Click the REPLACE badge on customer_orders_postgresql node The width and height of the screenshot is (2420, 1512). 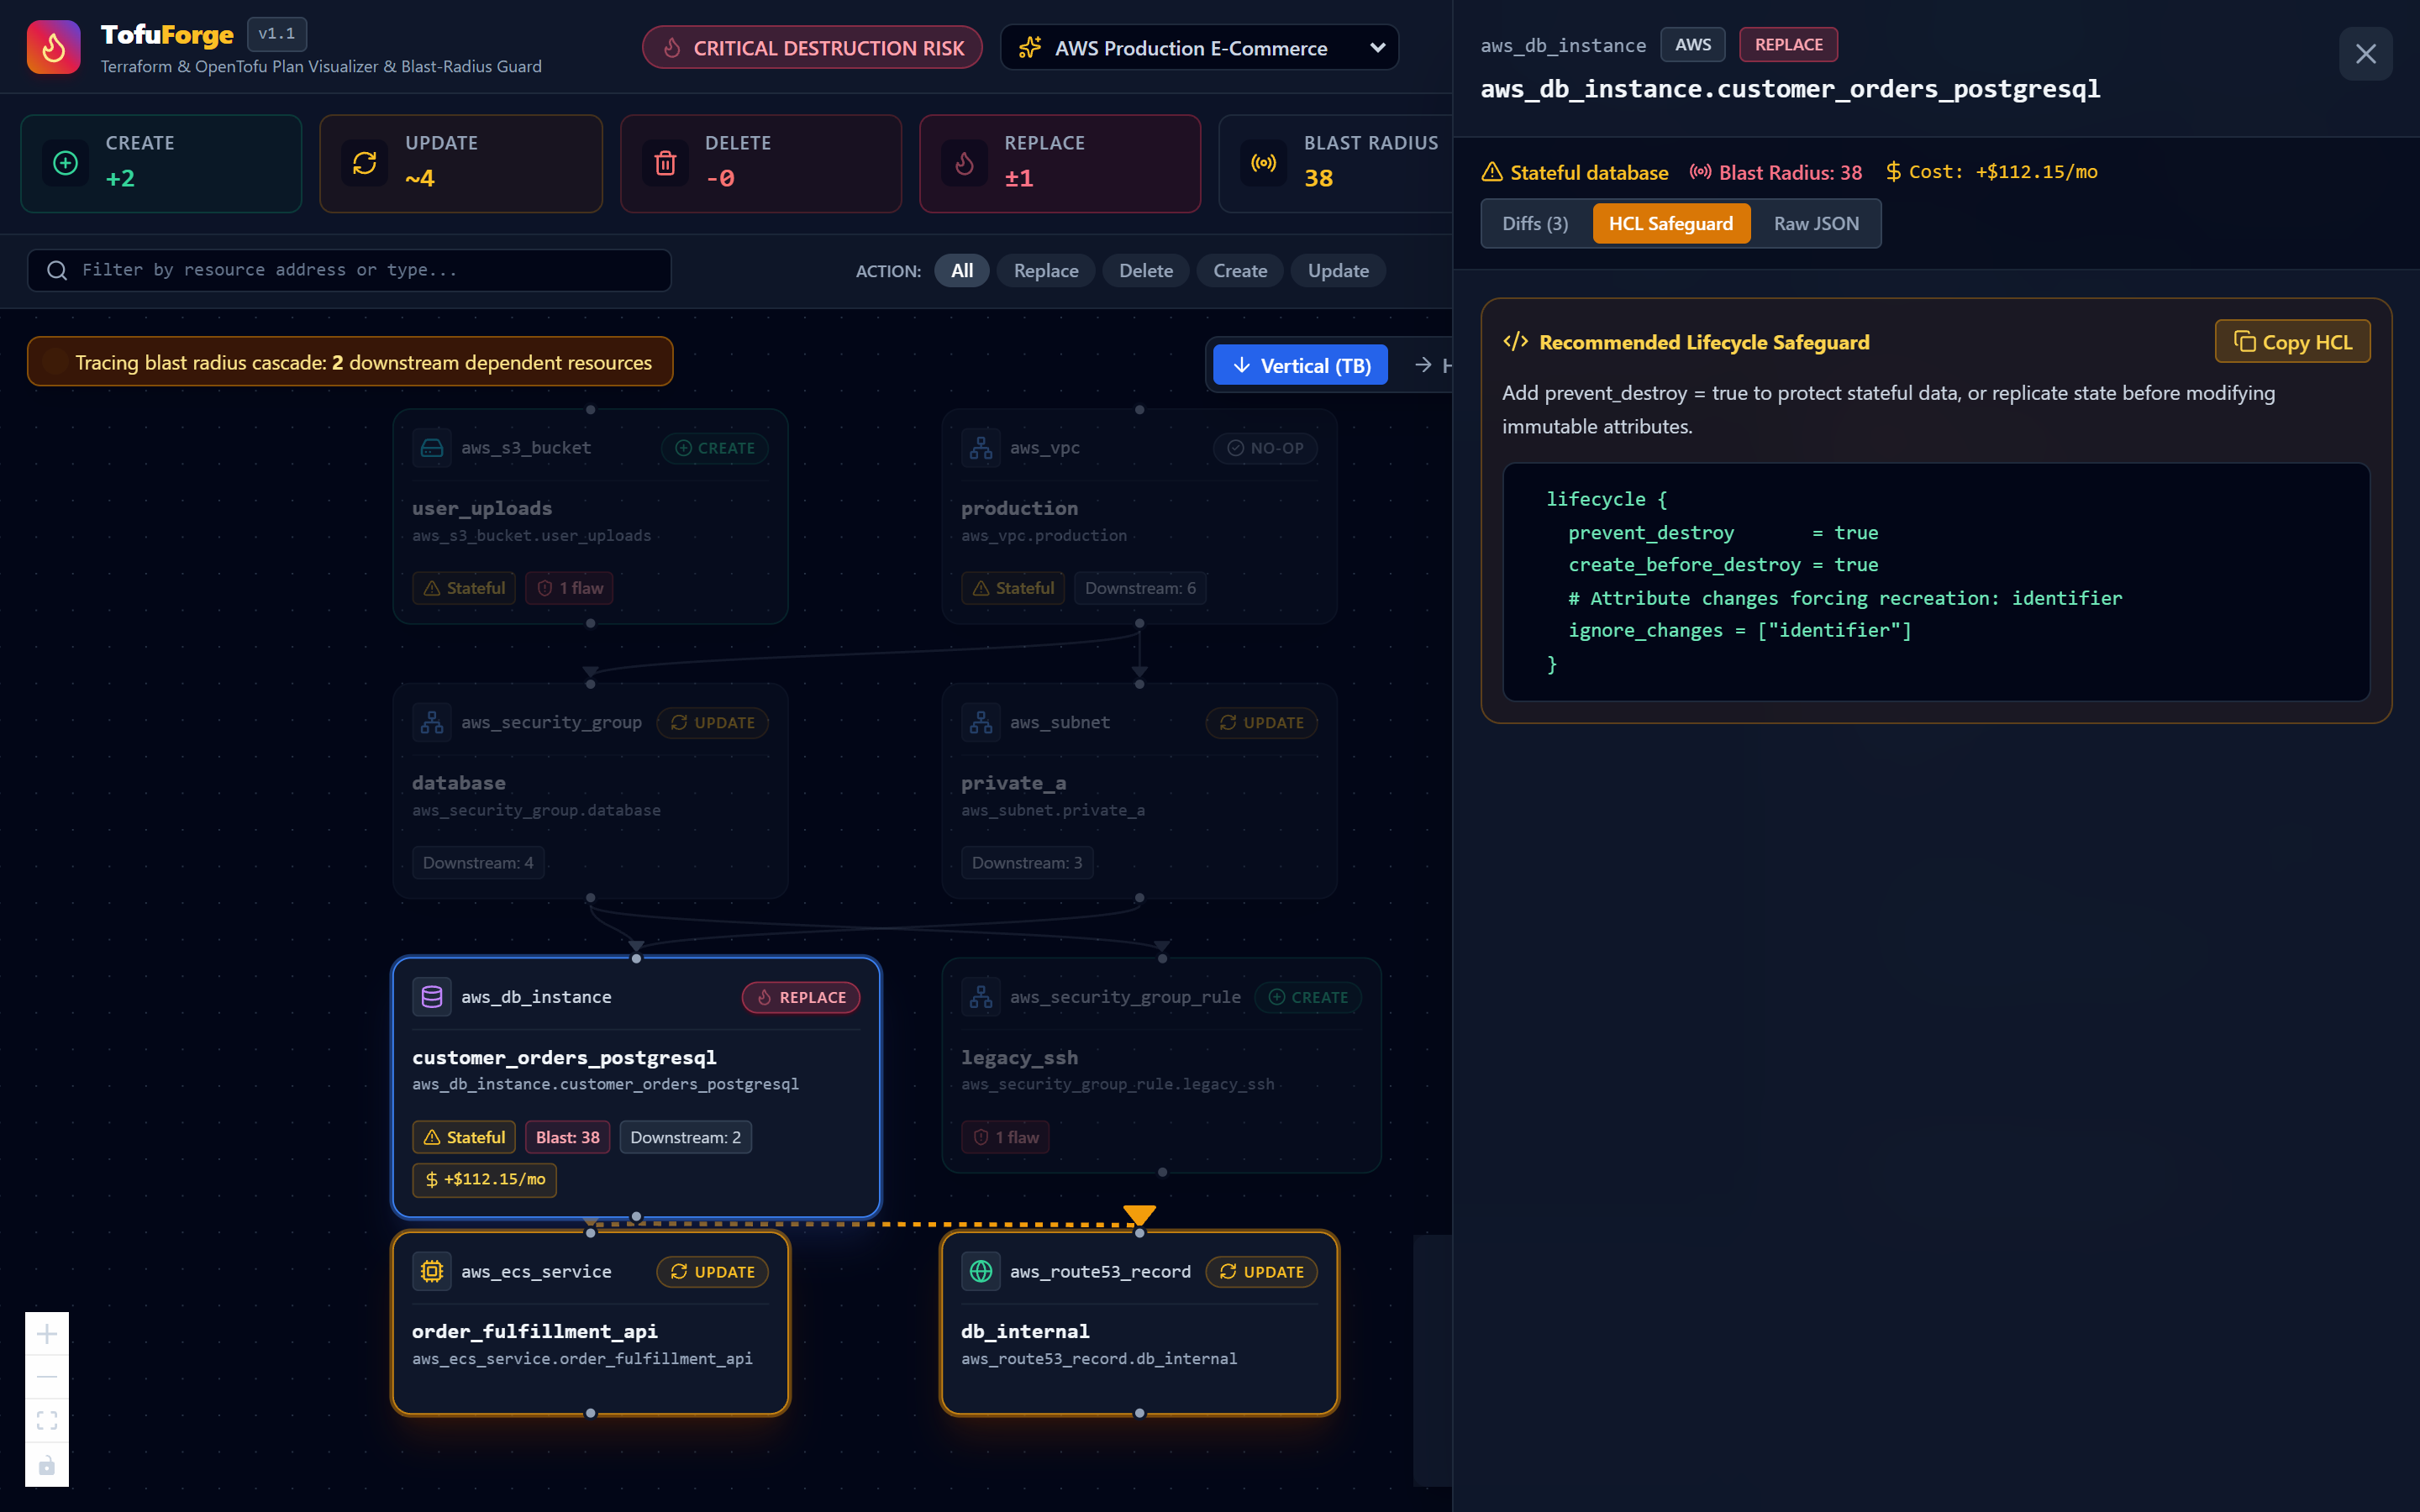[801, 997]
